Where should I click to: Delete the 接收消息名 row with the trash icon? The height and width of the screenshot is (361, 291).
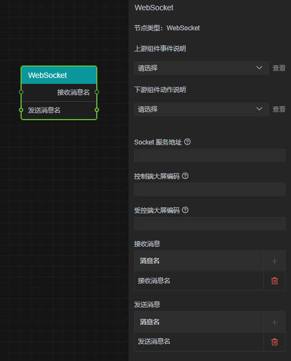pos(274,281)
